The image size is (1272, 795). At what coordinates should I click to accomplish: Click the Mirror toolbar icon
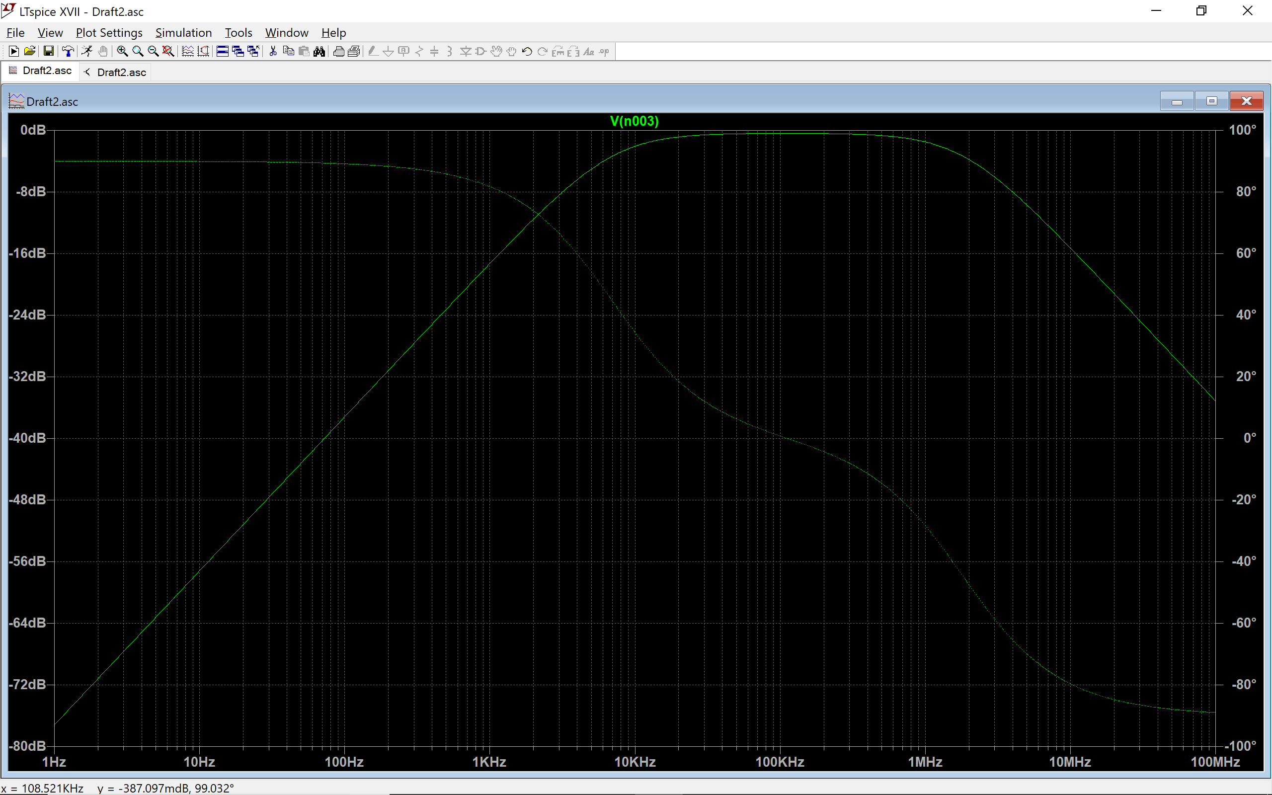pos(573,51)
